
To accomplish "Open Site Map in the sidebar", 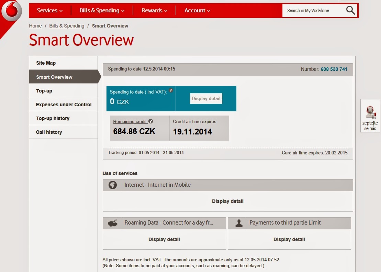I will [x=64, y=63].
